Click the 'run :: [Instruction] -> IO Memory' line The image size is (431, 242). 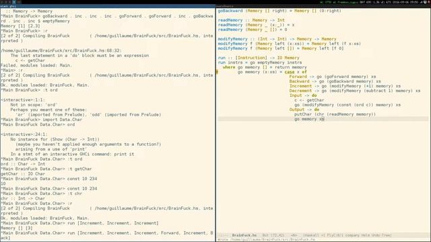point(259,58)
